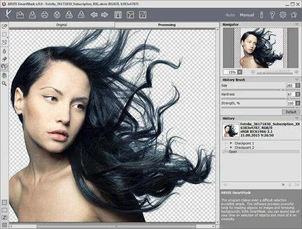Click the vertical scrollbar up arrow
The width and height of the screenshot is (302, 229).
(x=217, y=30)
